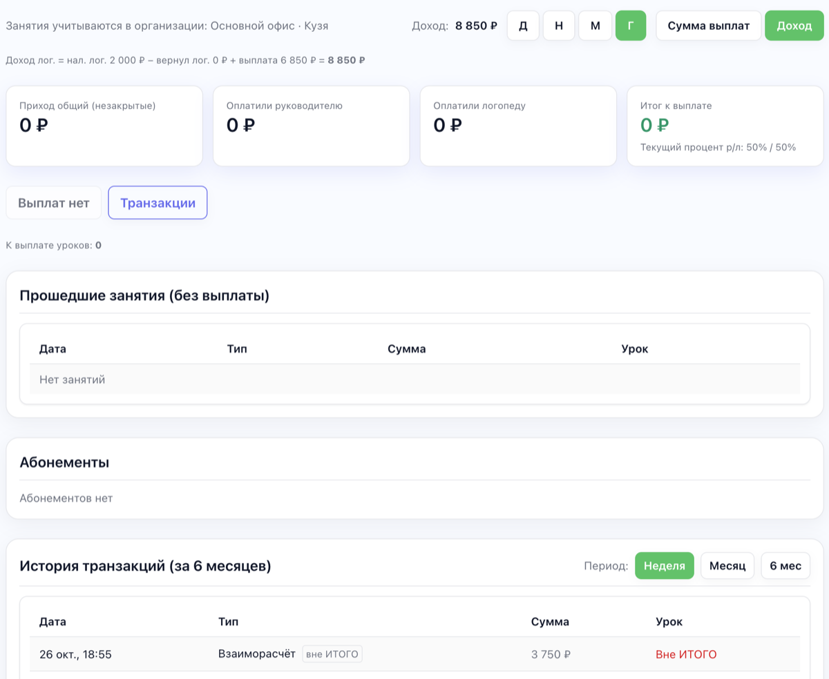The height and width of the screenshot is (679, 829).
Task: Set the history period to 6 мес
Action: [785, 566]
